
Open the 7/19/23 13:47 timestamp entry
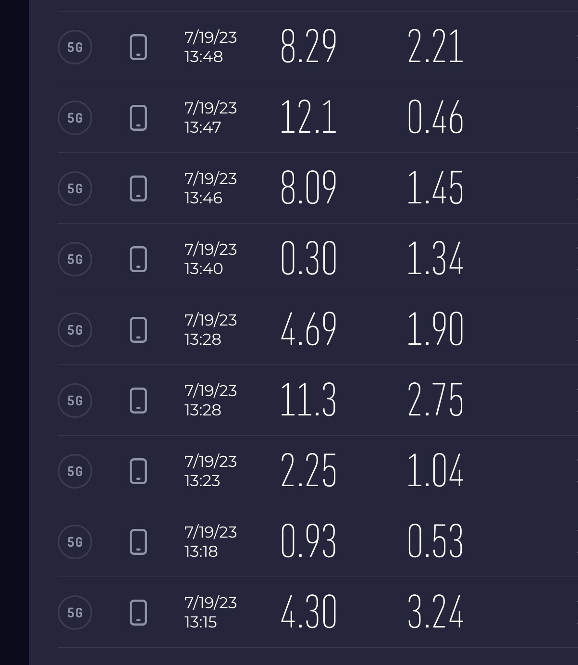pyautogui.click(x=210, y=118)
